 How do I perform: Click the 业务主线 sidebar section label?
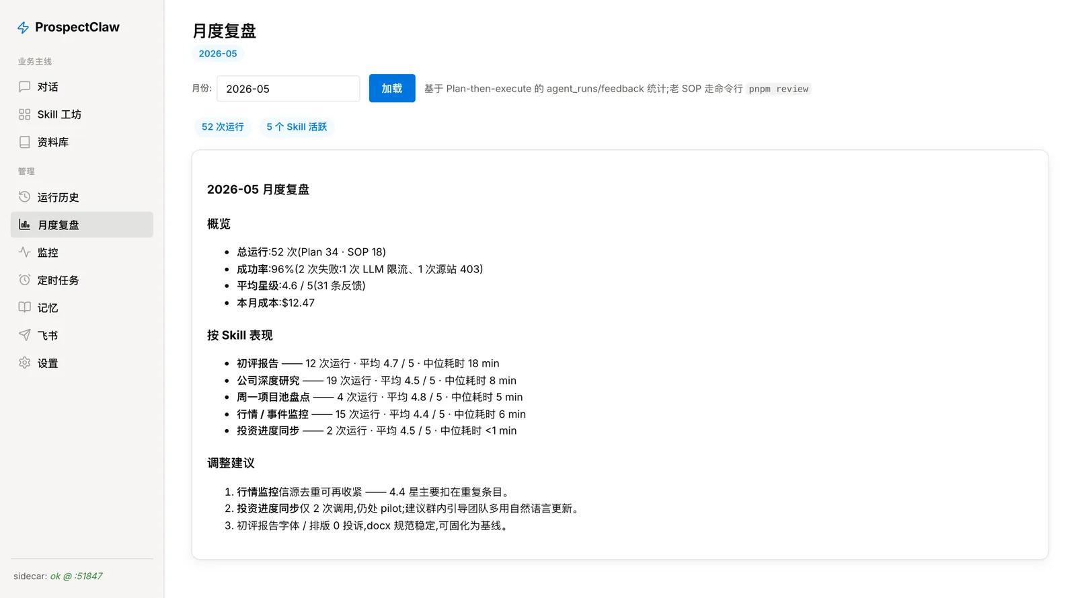pyautogui.click(x=35, y=61)
